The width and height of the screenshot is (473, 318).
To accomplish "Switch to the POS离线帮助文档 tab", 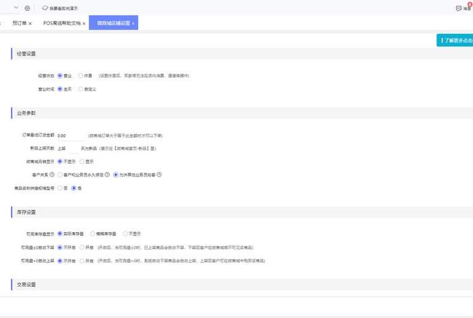I will click(x=59, y=24).
